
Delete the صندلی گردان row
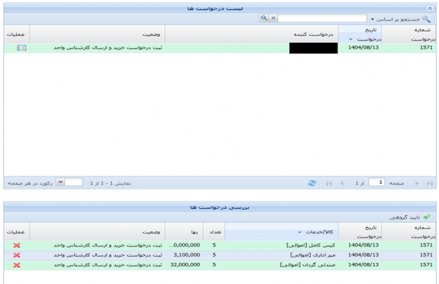[16, 265]
